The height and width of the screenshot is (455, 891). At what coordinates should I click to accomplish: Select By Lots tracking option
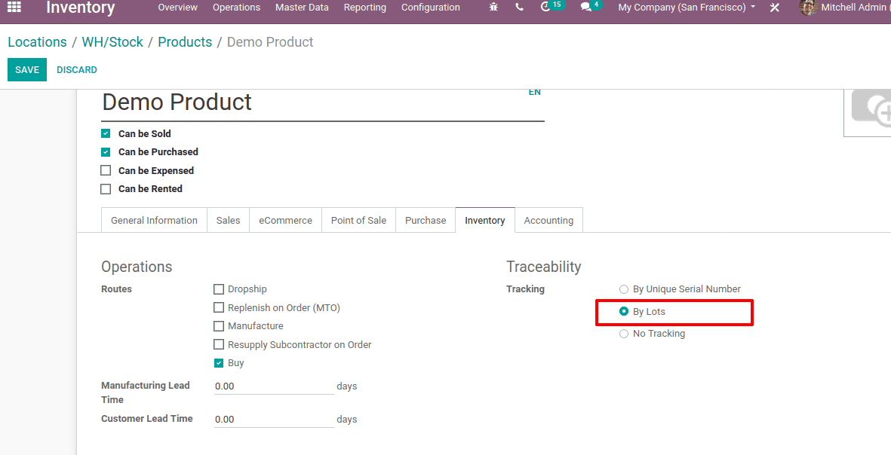click(624, 311)
